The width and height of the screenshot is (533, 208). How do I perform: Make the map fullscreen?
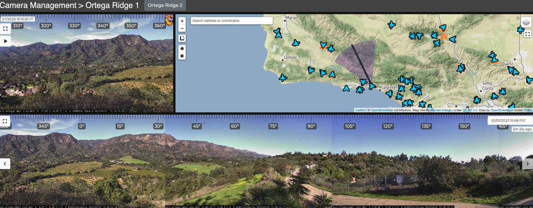click(527, 34)
